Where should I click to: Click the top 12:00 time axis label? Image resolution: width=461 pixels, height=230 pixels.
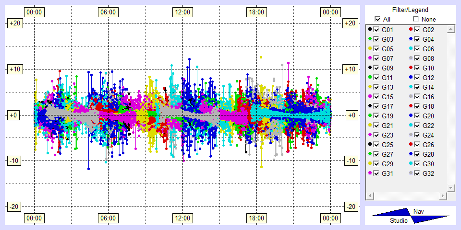(182, 11)
